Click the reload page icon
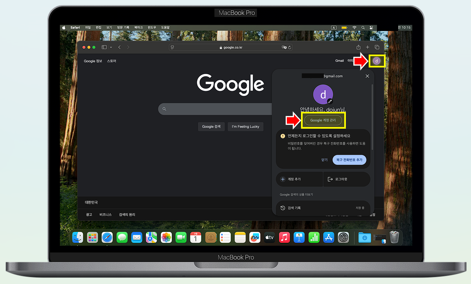 click(x=290, y=47)
